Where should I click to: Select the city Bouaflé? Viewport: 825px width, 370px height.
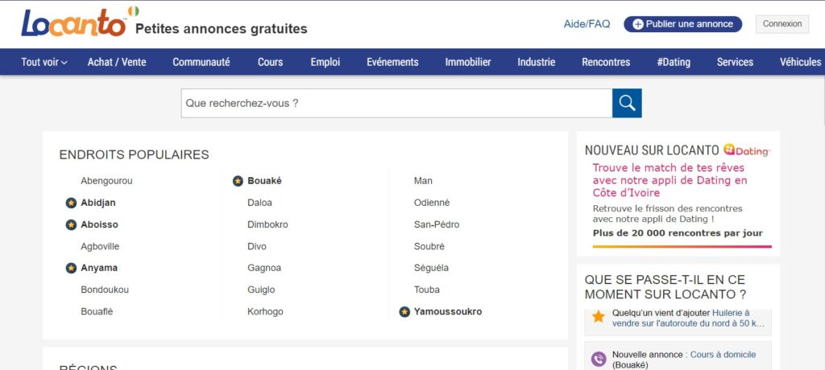pyautogui.click(x=97, y=311)
